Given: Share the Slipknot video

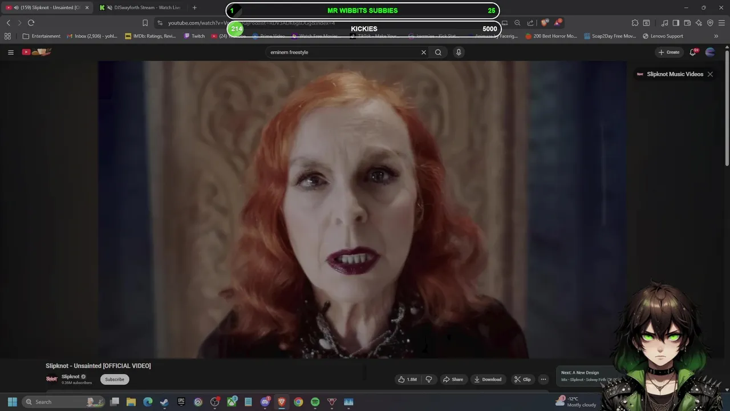Looking at the screenshot, I should pos(453,379).
